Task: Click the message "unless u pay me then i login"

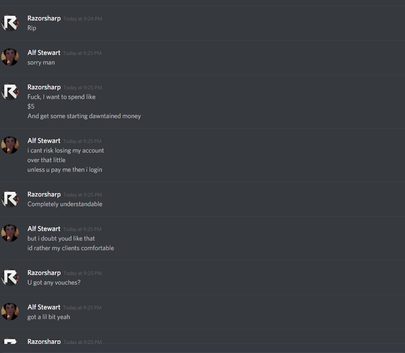Action: (x=65, y=170)
